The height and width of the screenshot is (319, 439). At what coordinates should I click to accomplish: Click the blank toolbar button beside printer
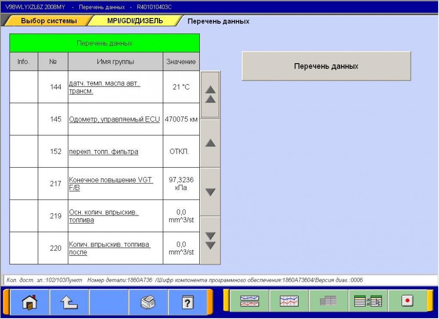tap(108, 302)
